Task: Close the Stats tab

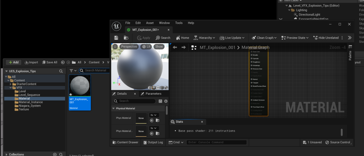Action: pos(202,122)
